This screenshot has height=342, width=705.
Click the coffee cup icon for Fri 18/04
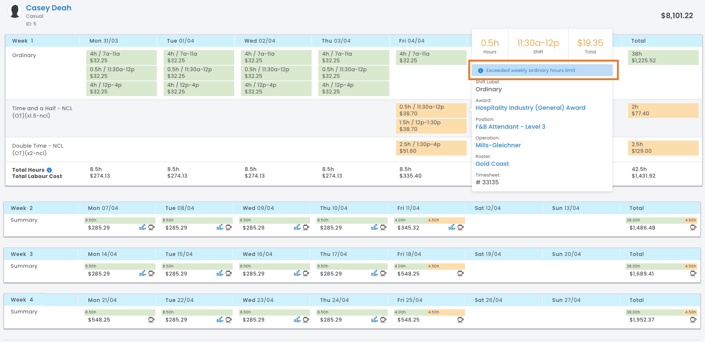[x=460, y=273]
